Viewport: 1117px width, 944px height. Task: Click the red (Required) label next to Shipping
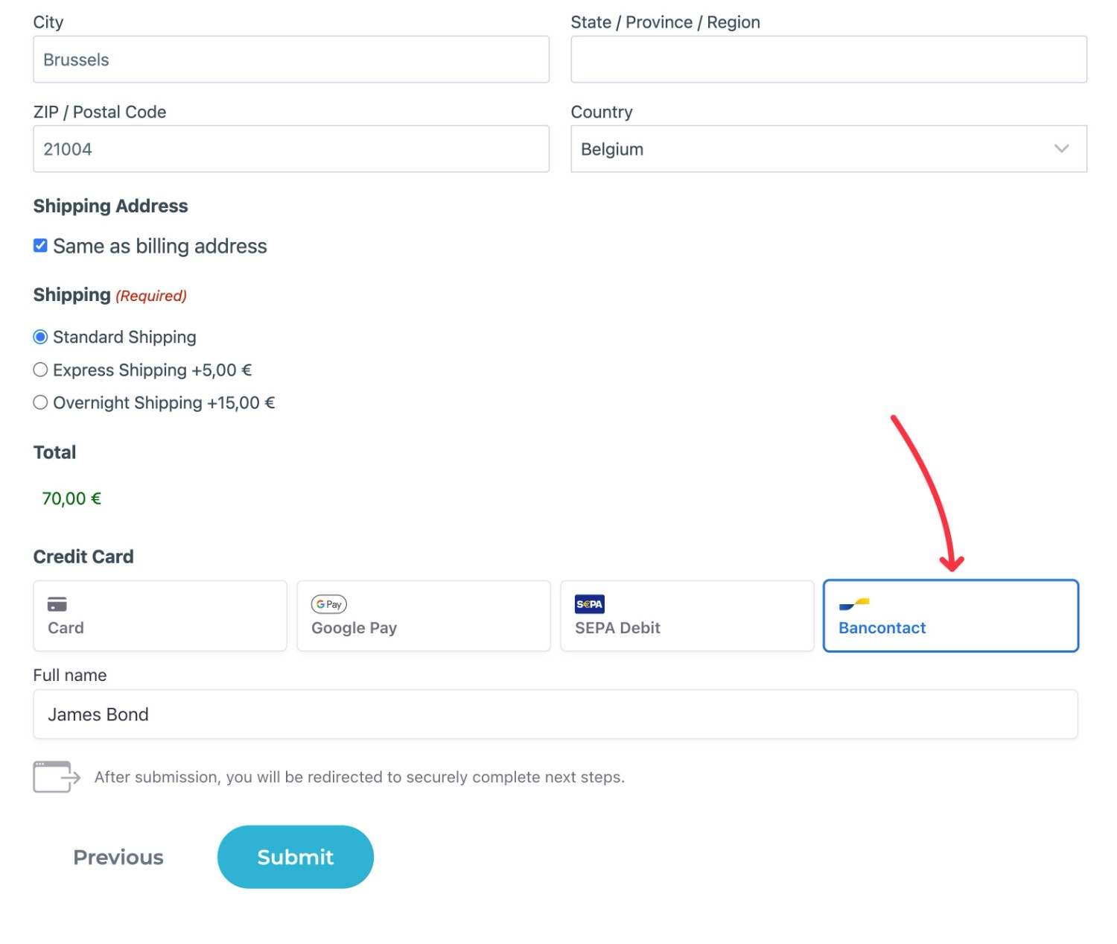pos(151,296)
